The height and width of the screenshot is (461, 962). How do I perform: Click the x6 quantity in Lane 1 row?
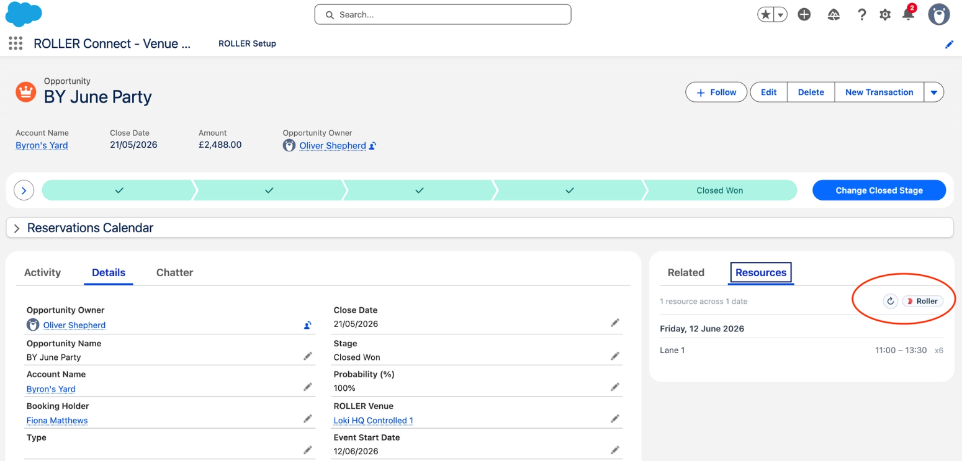pos(938,351)
